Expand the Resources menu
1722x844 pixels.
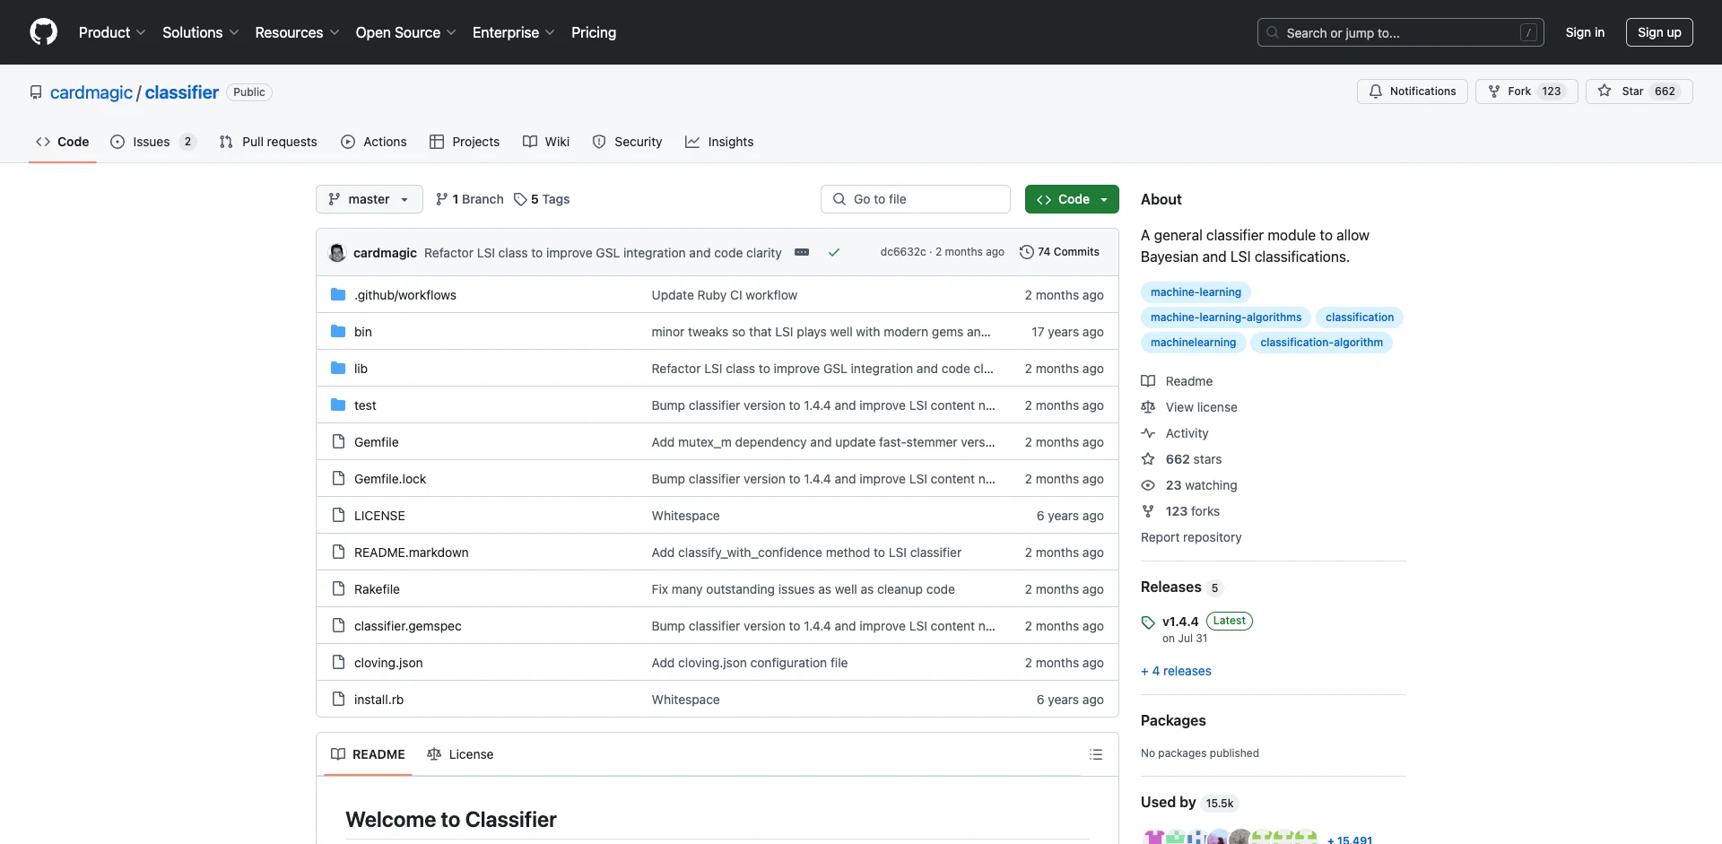tap(297, 32)
